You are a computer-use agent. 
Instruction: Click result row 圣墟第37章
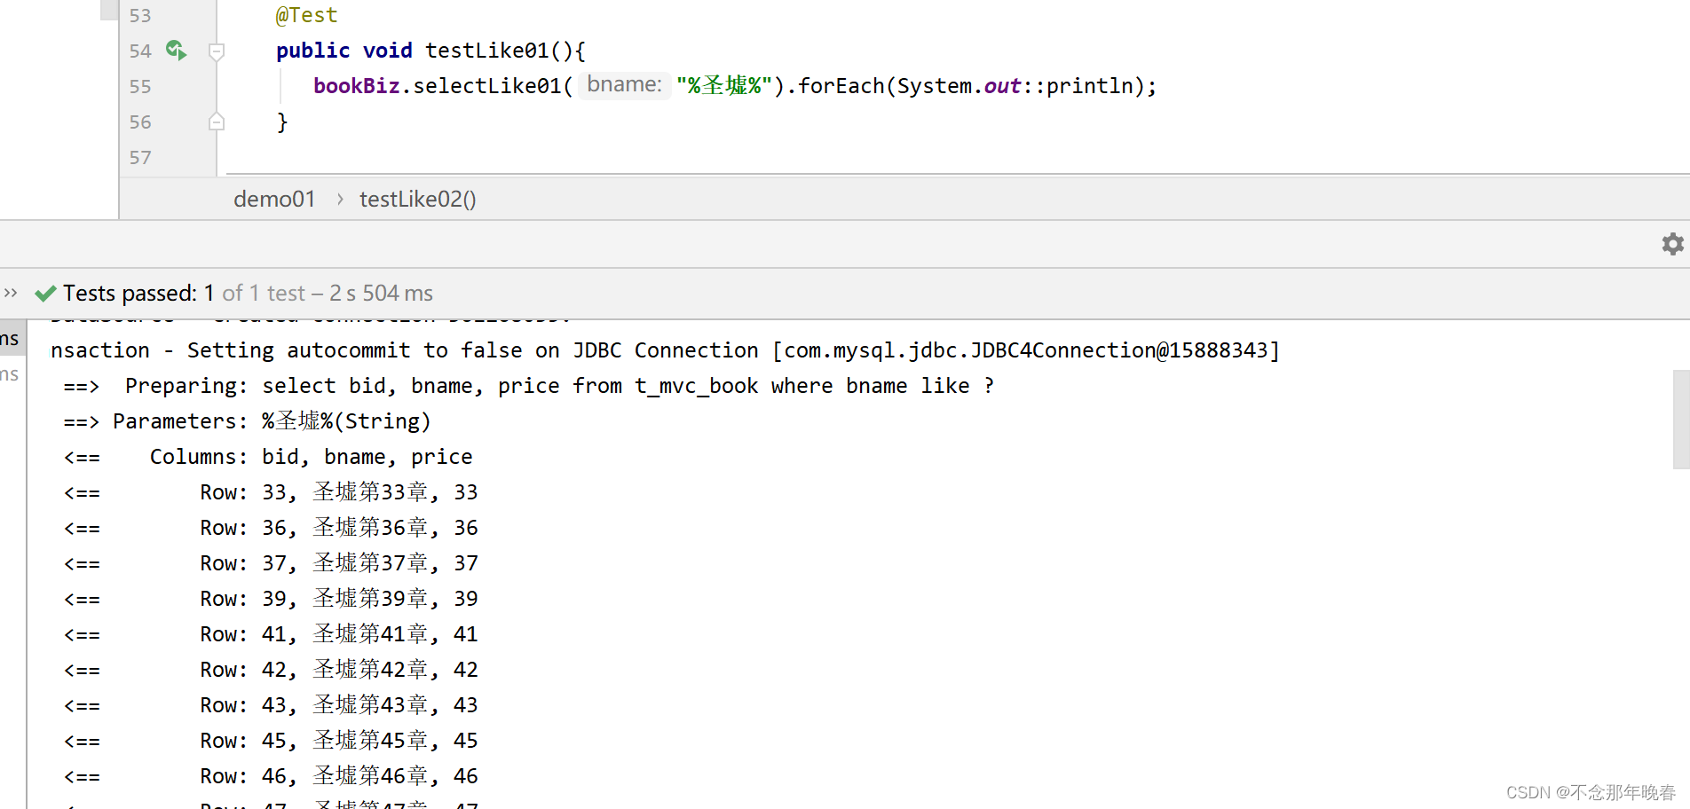(271, 563)
